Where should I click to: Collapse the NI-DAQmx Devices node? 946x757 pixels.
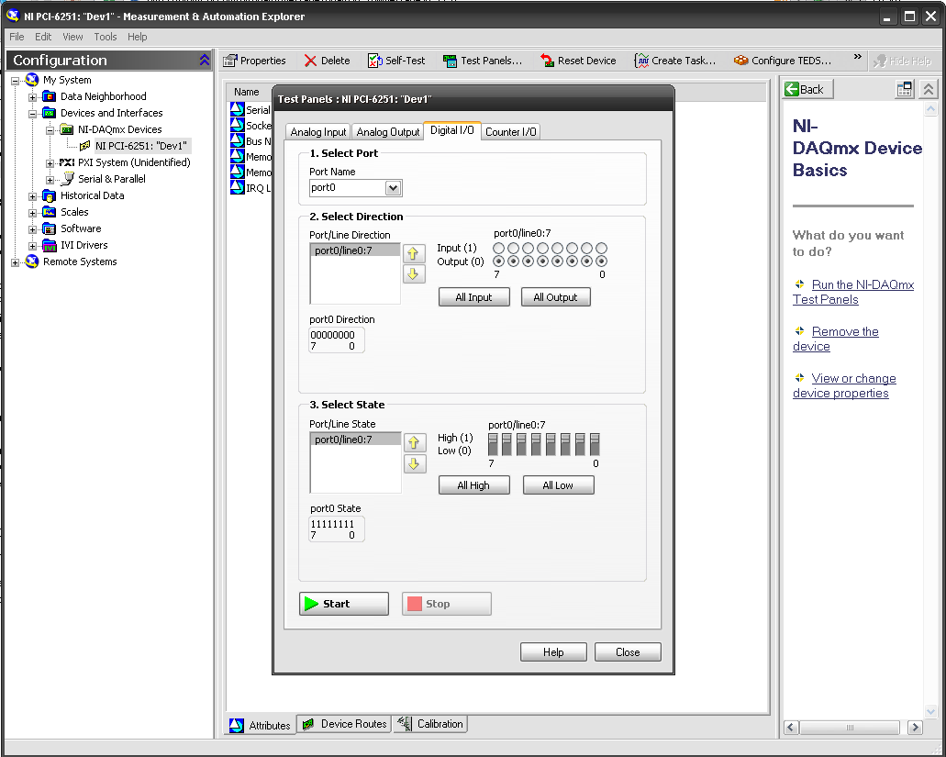(x=50, y=129)
